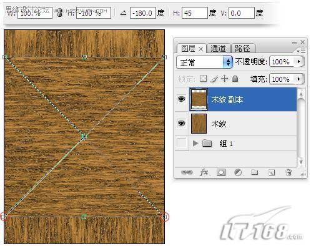Create new adjustment layer icon
This screenshot has height=246, width=311.
pyautogui.click(x=238, y=172)
